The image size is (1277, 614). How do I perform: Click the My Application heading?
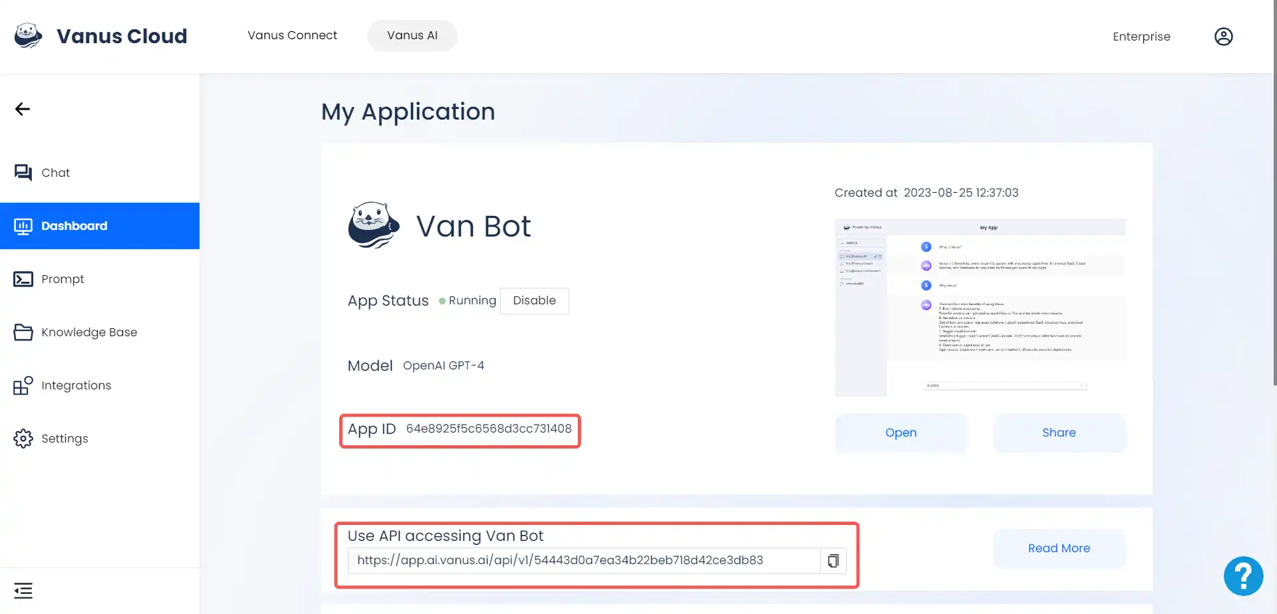[x=408, y=112]
